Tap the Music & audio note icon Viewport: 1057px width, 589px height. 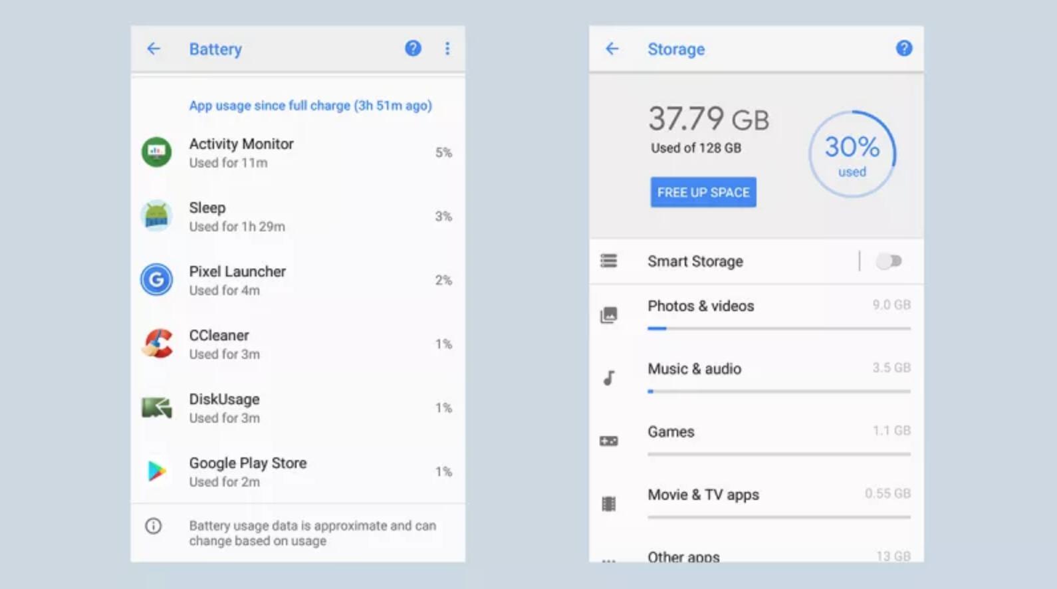coord(609,378)
